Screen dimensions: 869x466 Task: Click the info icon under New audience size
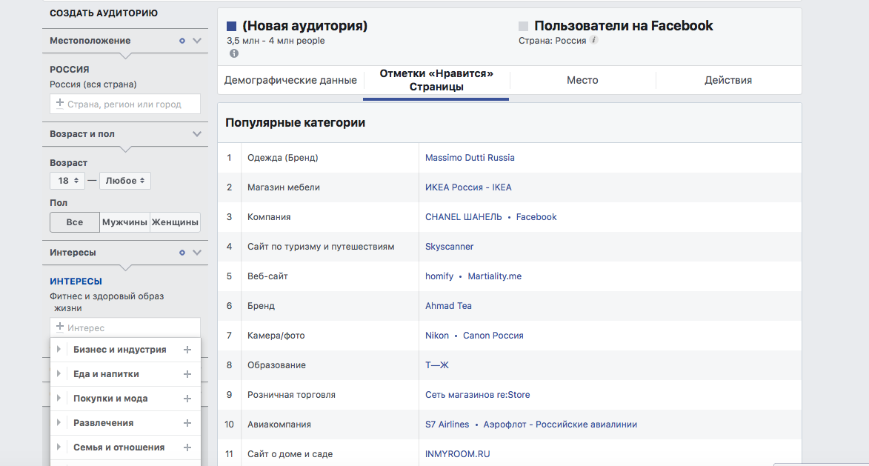pyautogui.click(x=234, y=53)
